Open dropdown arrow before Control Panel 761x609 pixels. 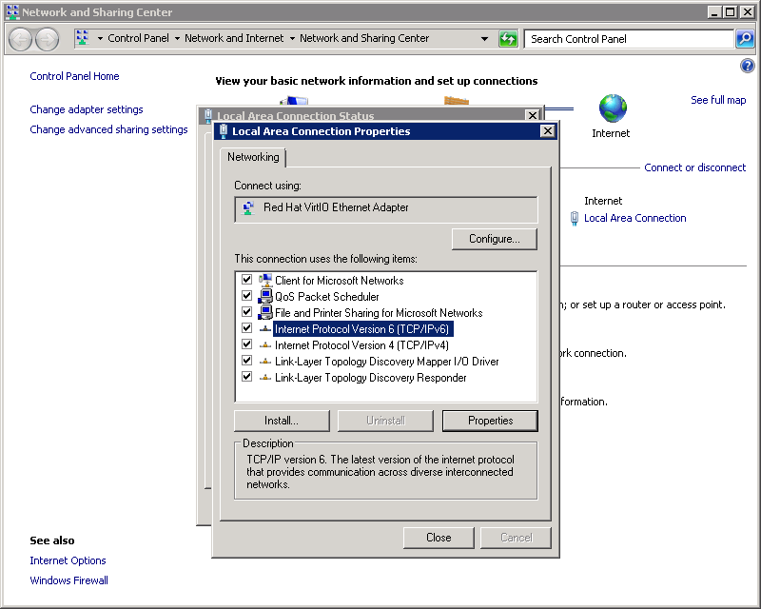point(100,39)
